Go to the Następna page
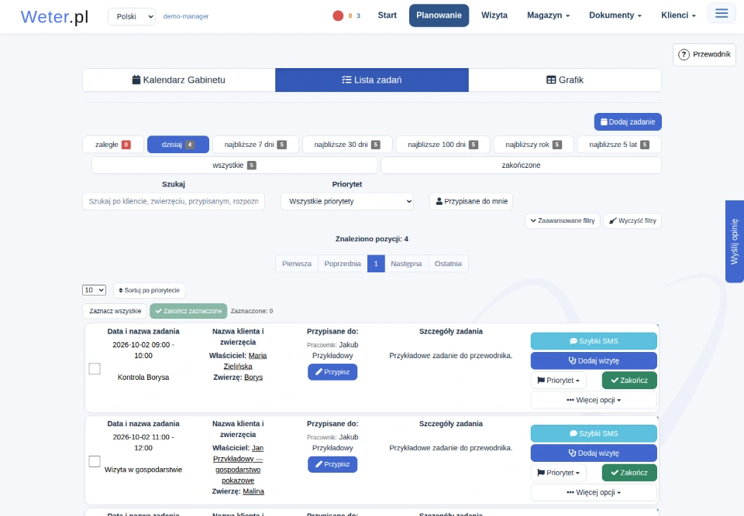This screenshot has height=516, width=744. click(406, 264)
